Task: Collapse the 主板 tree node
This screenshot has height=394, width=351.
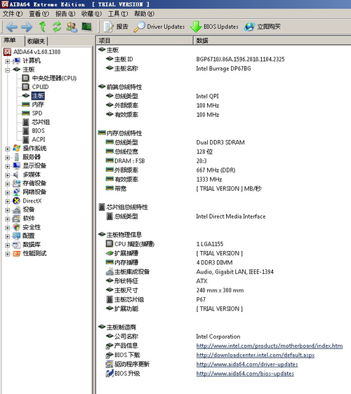Action: pyautogui.click(x=8, y=70)
